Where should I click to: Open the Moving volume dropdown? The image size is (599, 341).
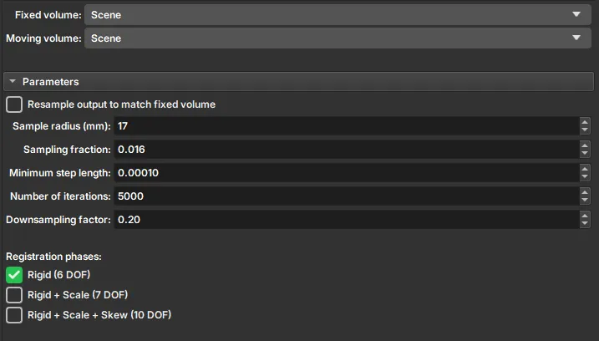coord(334,38)
